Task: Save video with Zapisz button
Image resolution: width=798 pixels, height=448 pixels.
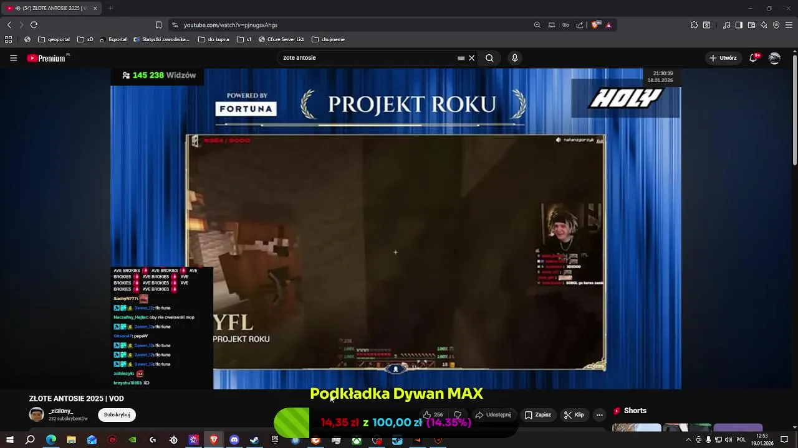Action: point(537,415)
